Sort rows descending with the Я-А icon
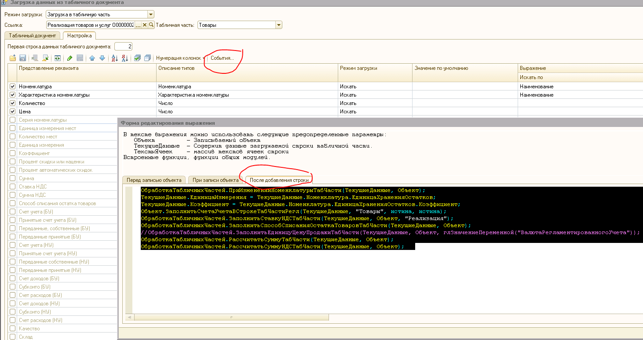The image size is (643, 340). coord(124,58)
